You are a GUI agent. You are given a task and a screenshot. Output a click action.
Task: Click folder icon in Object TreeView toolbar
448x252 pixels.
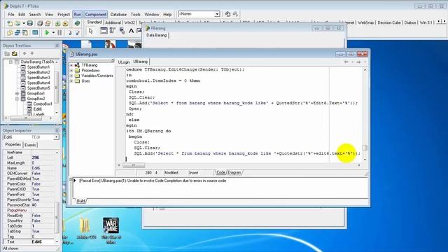pyautogui.click(x=7, y=53)
